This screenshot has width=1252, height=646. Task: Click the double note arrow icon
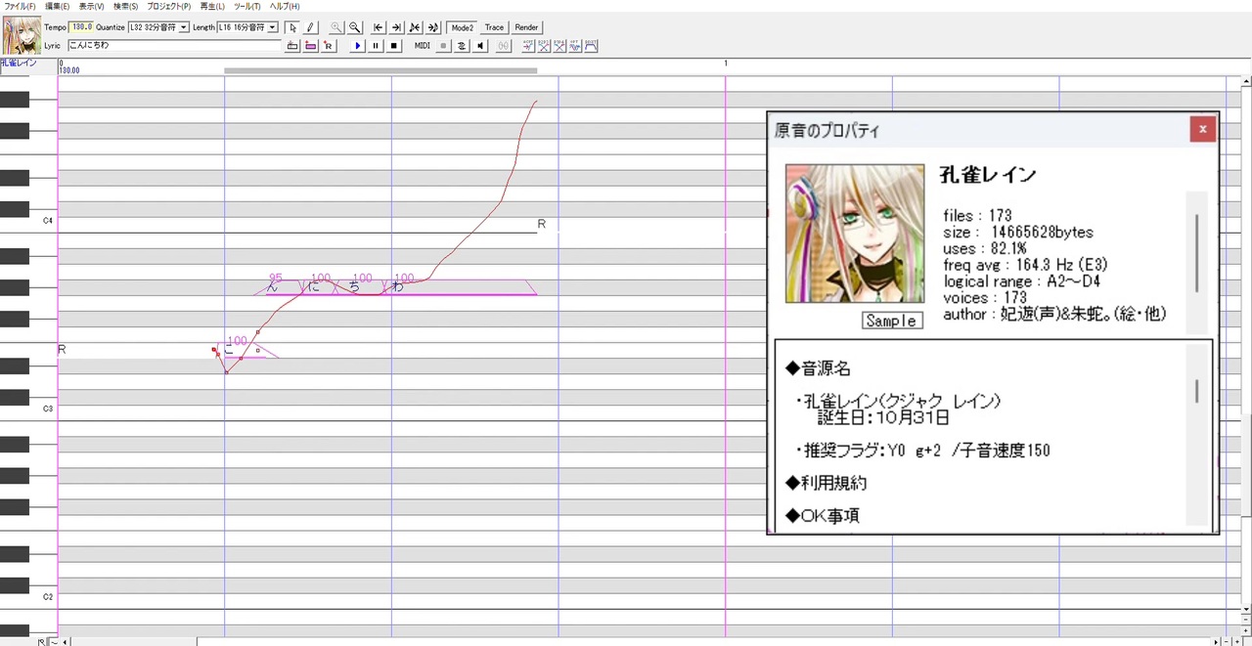click(x=433, y=27)
